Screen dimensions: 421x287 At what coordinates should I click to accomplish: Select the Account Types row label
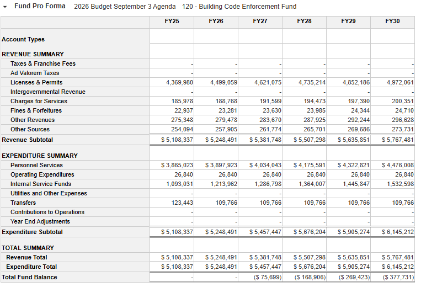(23, 40)
